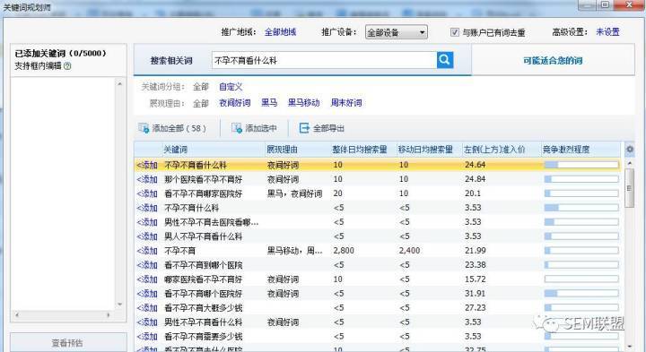Click <添加 for 不孕不育 keyword row

pyautogui.click(x=147, y=251)
